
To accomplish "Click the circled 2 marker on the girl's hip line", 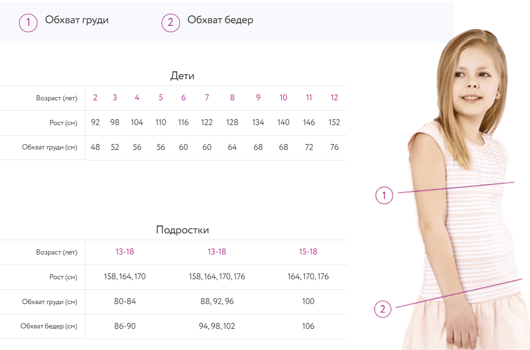I will (383, 309).
